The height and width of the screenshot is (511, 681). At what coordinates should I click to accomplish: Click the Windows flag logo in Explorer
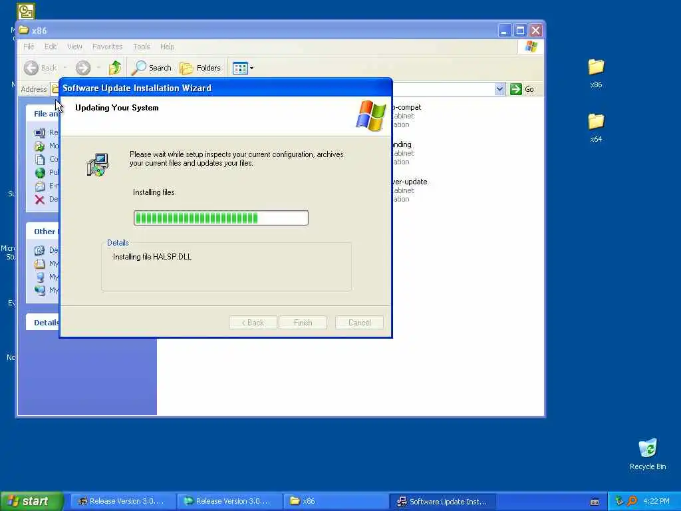click(x=531, y=47)
